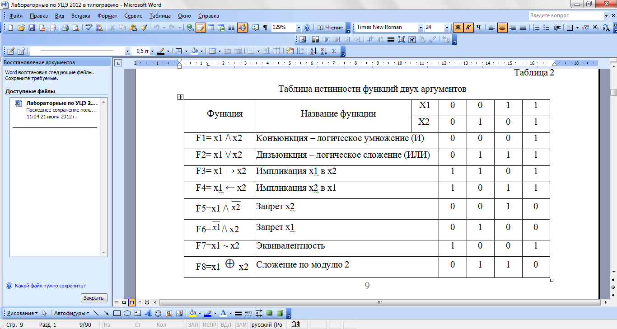617x329 pixels.
Task: Click the font color A in drawing toolbar
Action: (223, 313)
